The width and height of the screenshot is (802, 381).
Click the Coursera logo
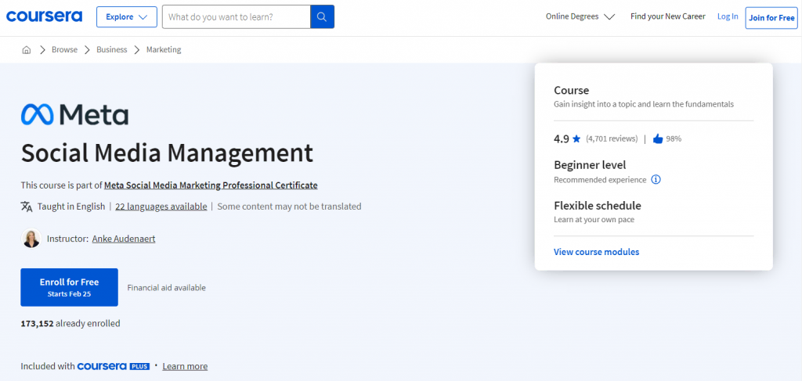(44, 16)
